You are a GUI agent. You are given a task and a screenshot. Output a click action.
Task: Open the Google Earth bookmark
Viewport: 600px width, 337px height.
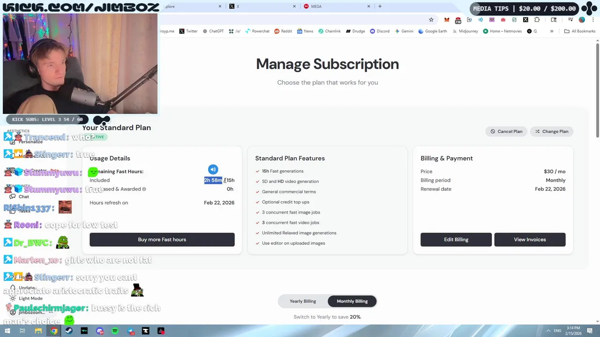tap(433, 31)
